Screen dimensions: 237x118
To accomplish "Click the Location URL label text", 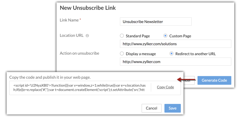I will 71,36.
